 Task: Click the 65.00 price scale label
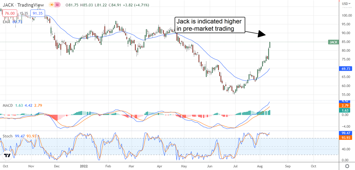(x=346, y=77)
